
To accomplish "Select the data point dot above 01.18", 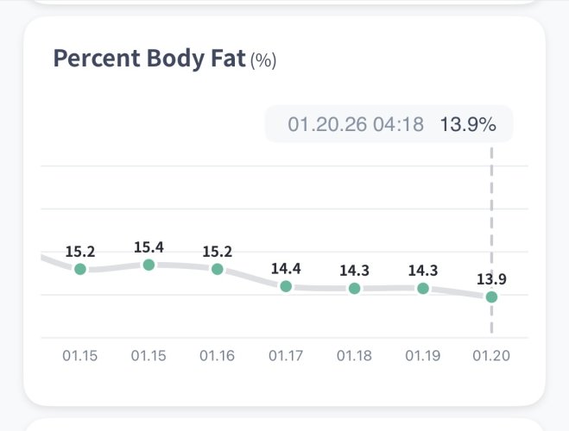I will coord(354,288).
